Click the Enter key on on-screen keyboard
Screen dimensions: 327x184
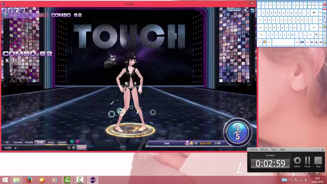313,27
